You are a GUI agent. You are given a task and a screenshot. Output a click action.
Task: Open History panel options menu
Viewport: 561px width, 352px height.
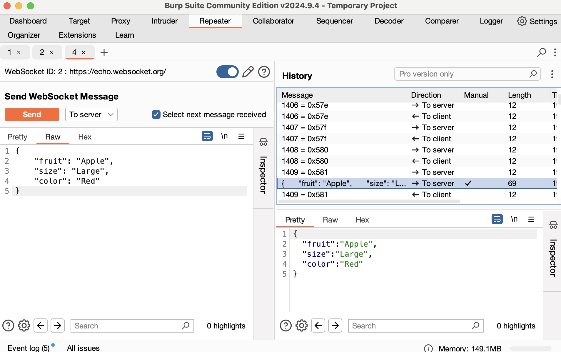click(552, 74)
